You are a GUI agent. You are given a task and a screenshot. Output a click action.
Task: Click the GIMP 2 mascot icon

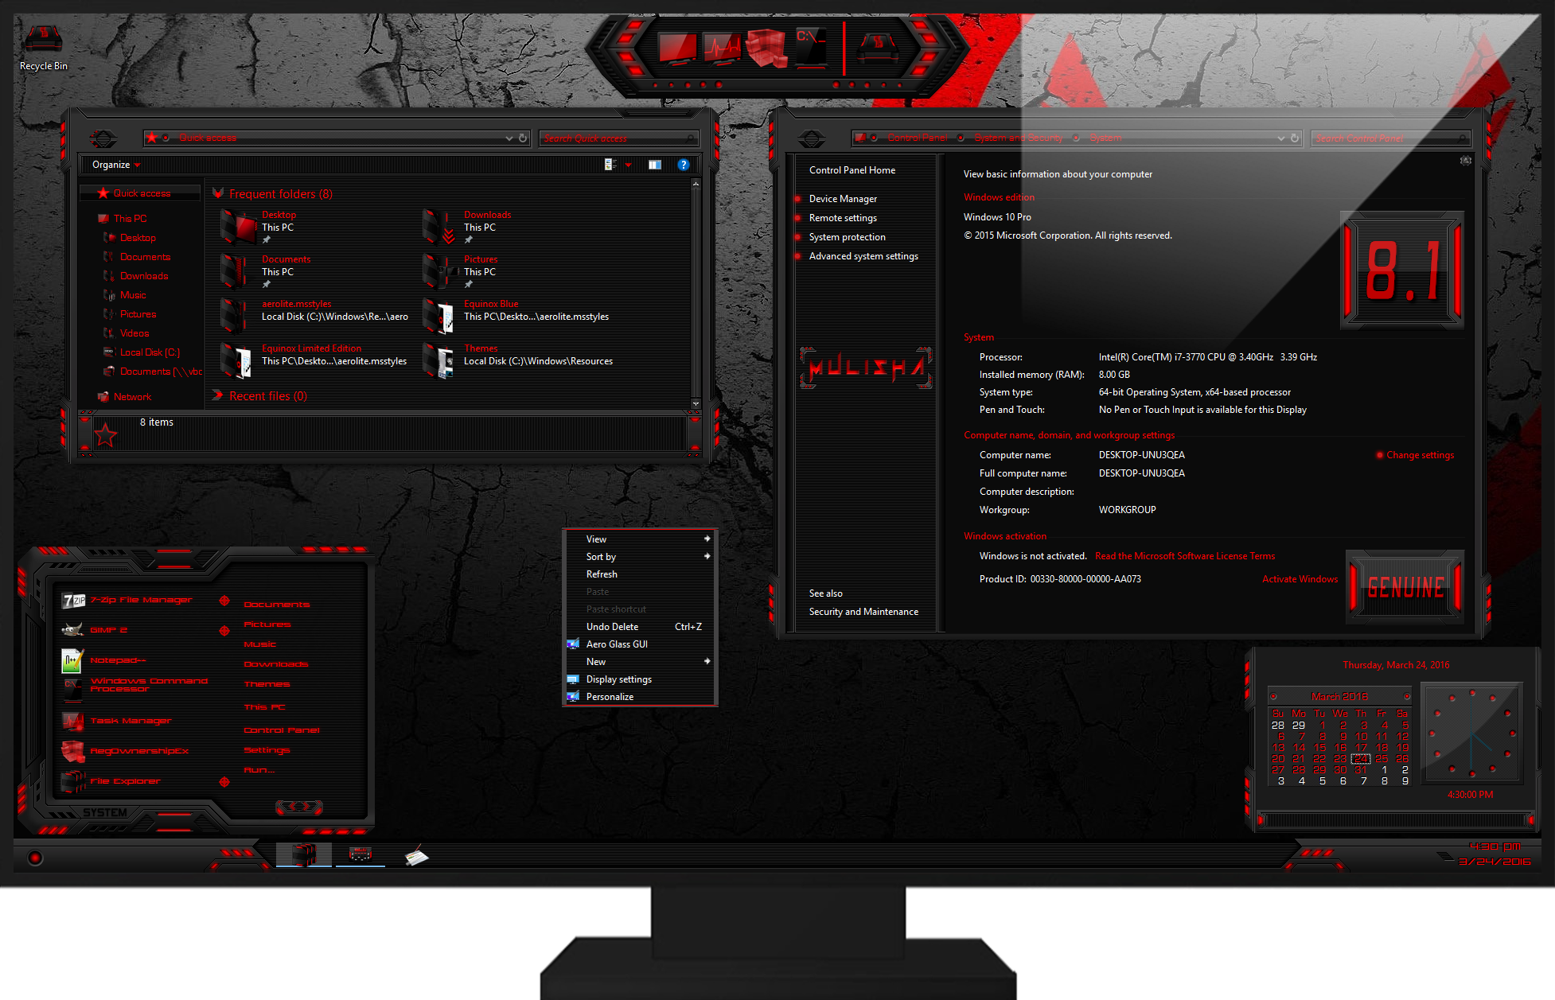pos(72,630)
